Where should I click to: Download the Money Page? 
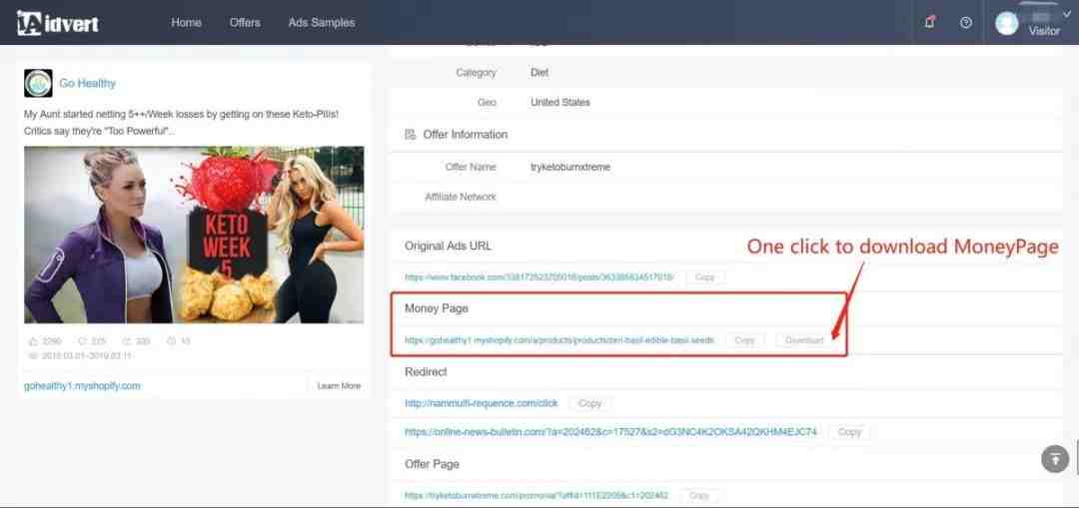coord(803,340)
